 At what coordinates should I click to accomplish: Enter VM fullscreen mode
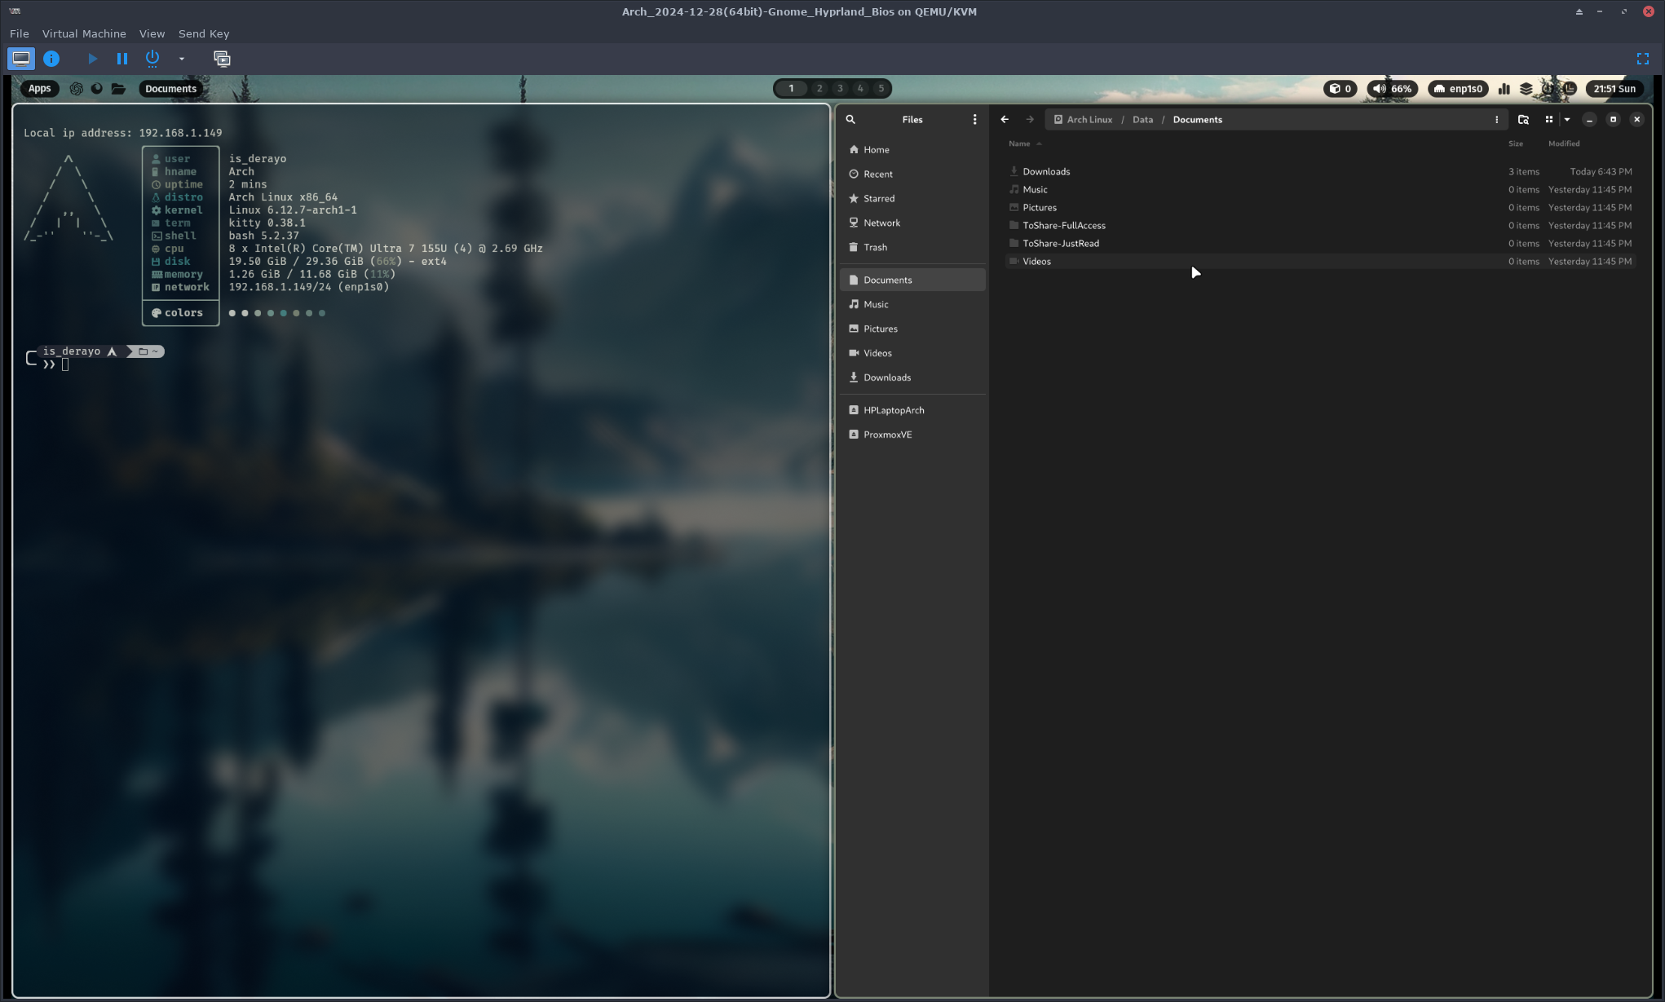[1642, 59]
